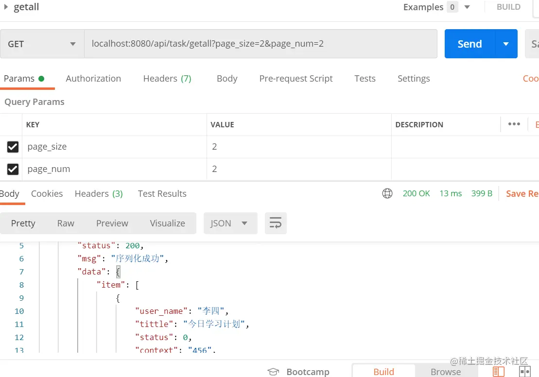Screen dimensions: 539x377
Task: Click the blue Send button
Action: coord(469,44)
